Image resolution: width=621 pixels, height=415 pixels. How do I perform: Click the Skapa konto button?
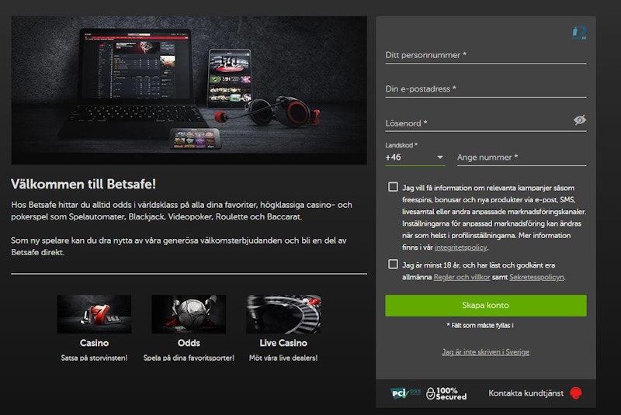click(486, 306)
